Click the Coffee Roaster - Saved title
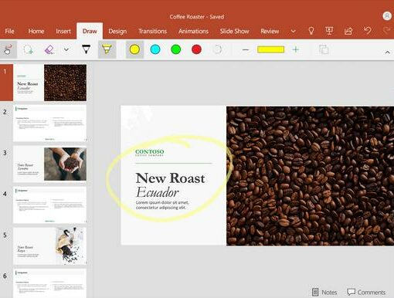The width and height of the screenshot is (394, 298). (197, 17)
